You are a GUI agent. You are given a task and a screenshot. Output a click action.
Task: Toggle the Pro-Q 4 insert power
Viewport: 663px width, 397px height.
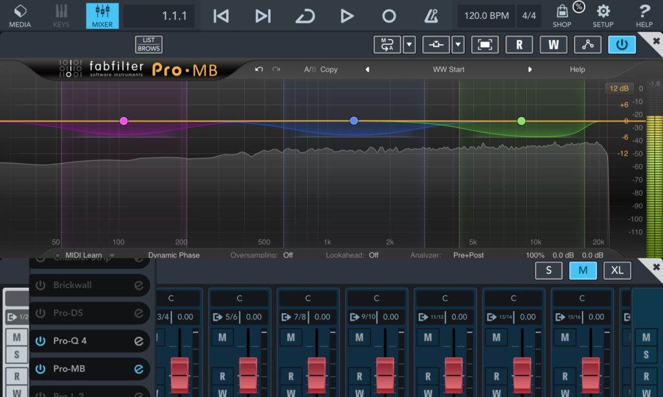40,341
